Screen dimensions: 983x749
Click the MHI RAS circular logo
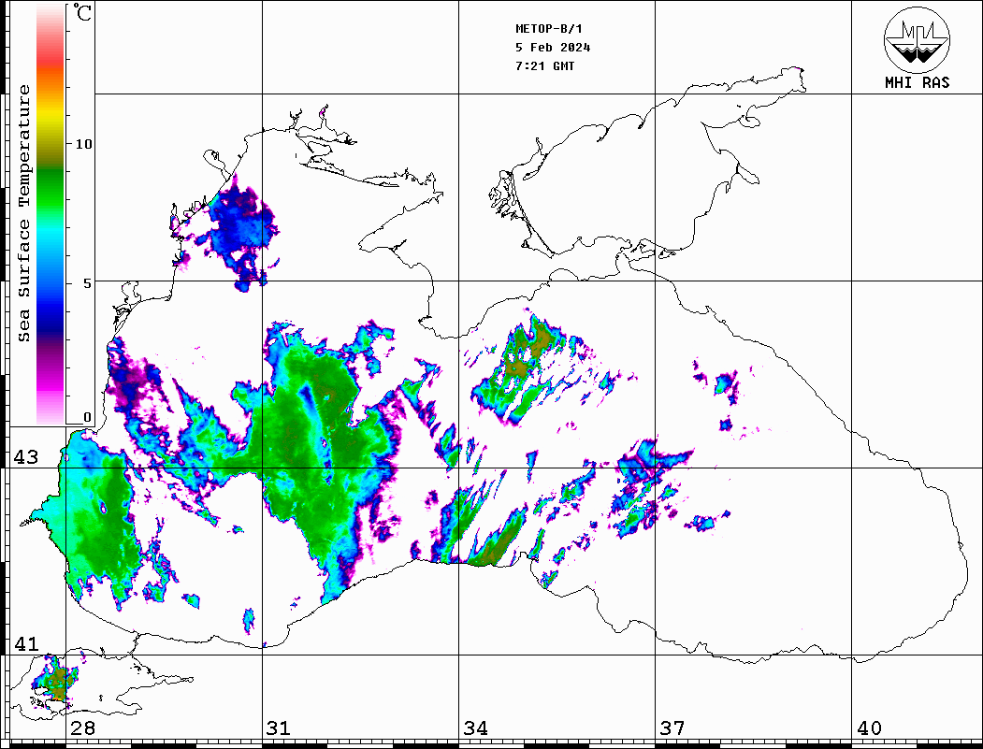918,39
